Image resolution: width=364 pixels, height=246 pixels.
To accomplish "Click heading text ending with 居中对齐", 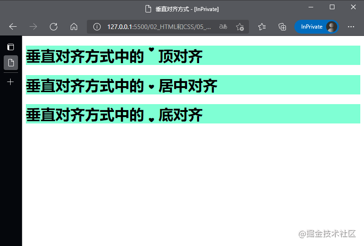I will click(121, 85).
